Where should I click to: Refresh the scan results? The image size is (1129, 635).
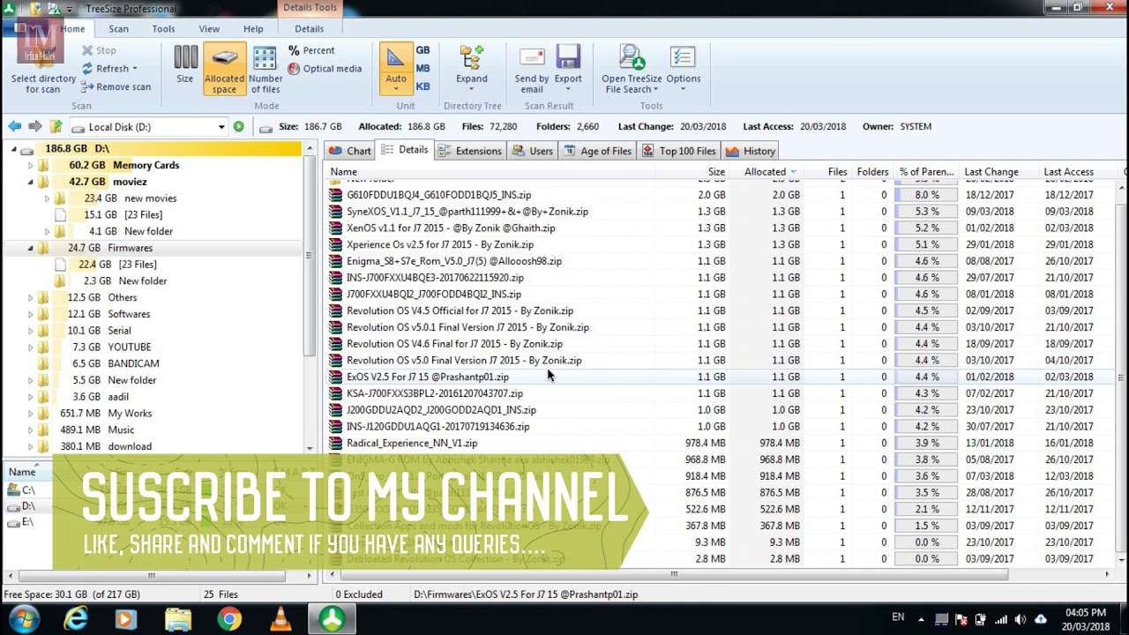(x=109, y=69)
